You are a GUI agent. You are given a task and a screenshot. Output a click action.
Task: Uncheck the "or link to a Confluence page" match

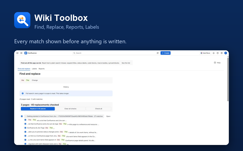coord(25,136)
